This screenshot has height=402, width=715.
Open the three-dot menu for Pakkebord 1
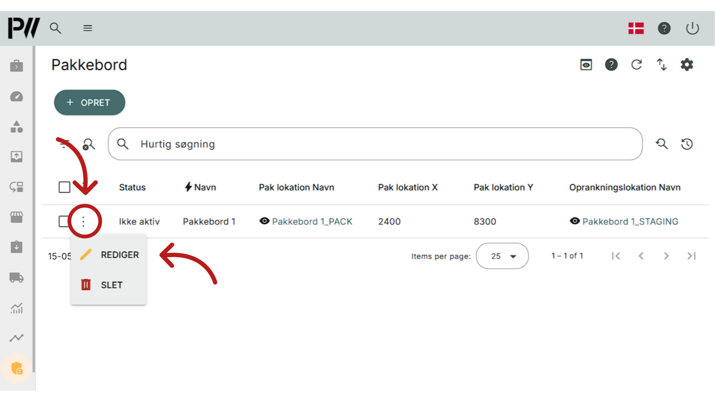[x=83, y=221]
